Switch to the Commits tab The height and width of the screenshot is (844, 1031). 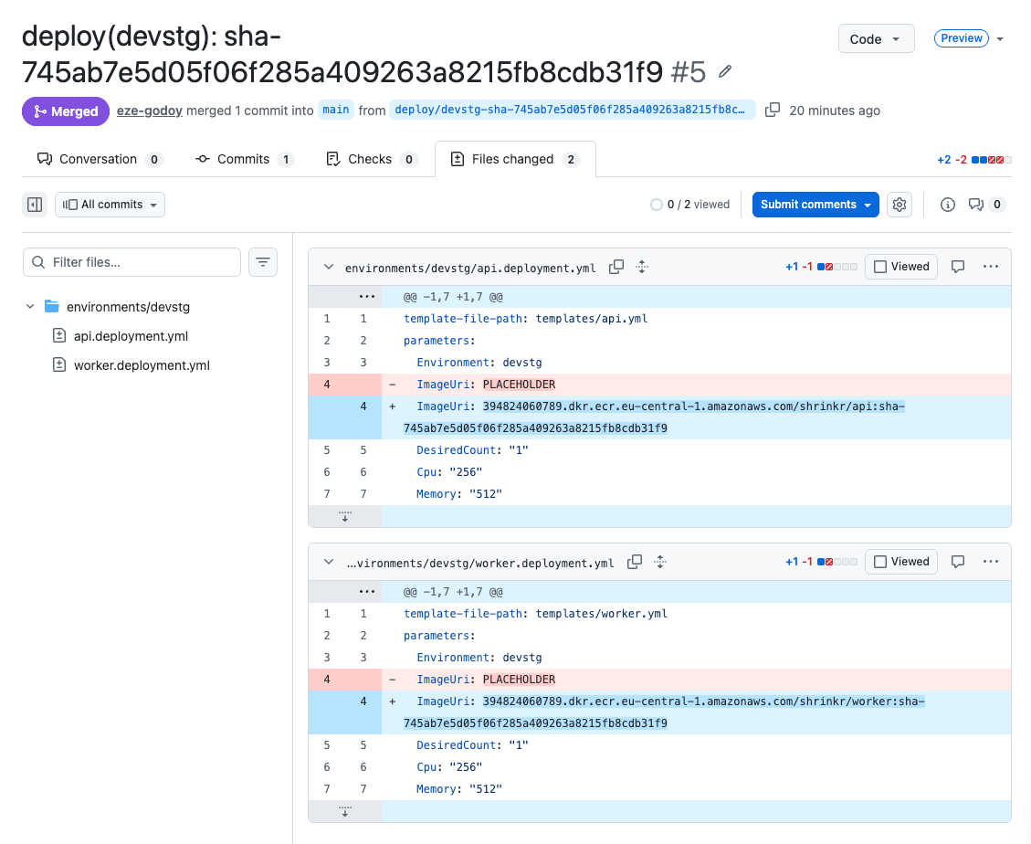[244, 158]
